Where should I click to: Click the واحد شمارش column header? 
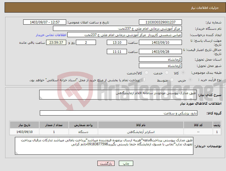[83, 125]
